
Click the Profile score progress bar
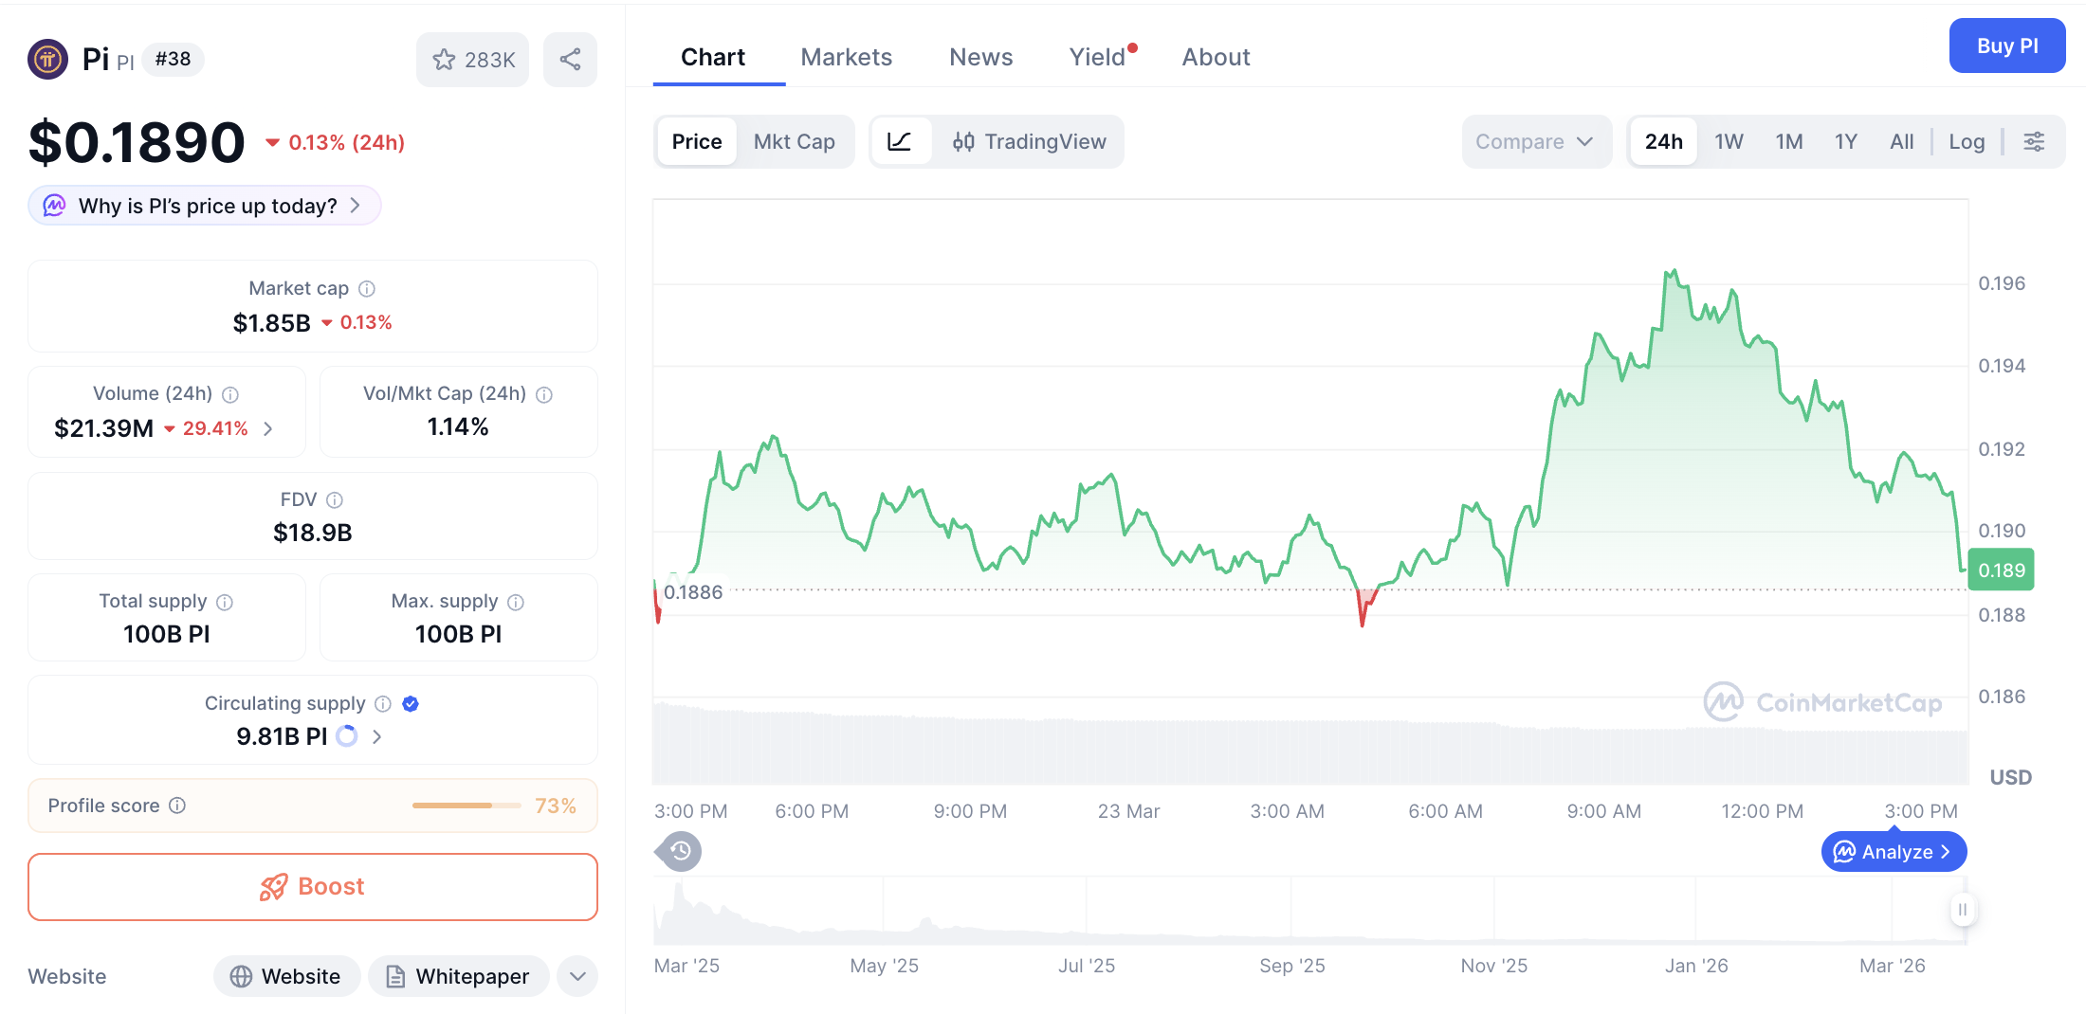(x=467, y=806)
